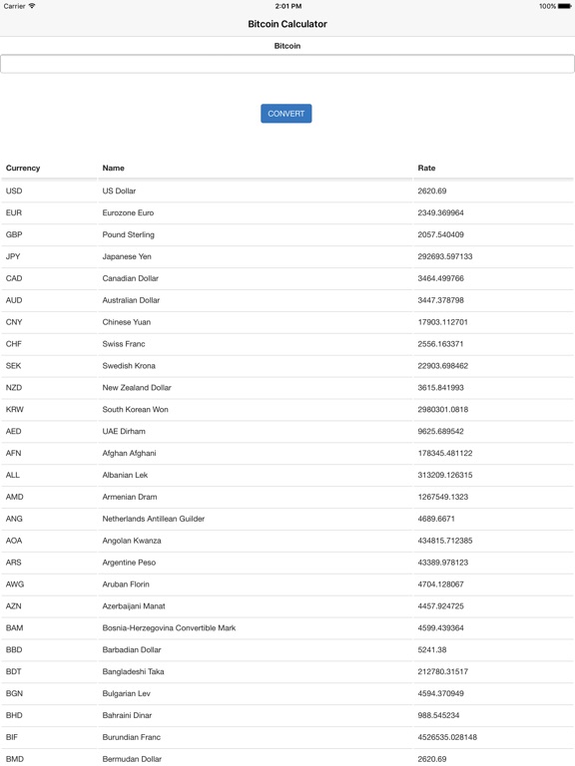This screenshot has width=575, height=766.
Task: Tap the battery icon in status bar
Action: (564, 6)
